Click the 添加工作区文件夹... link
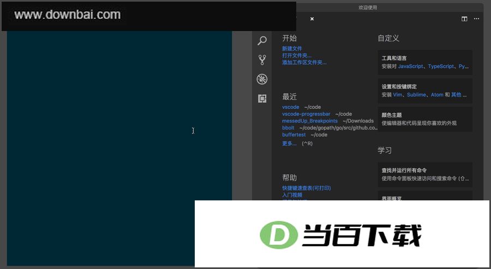This screenshot has height=269, width=491. (x=304, y=62)
